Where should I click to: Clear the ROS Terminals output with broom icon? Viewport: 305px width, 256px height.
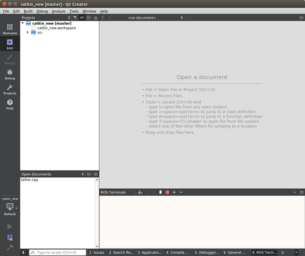click(x=140, y=192)
